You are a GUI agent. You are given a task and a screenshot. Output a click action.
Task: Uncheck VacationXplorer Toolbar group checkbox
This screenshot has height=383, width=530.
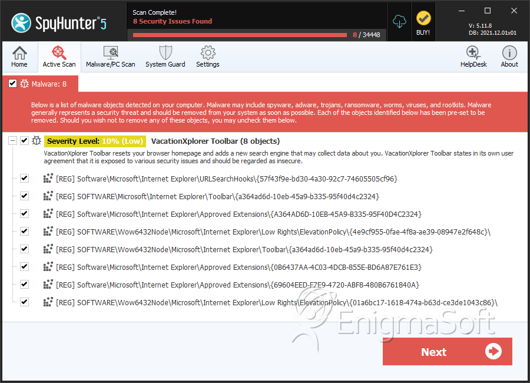point(24,141)
